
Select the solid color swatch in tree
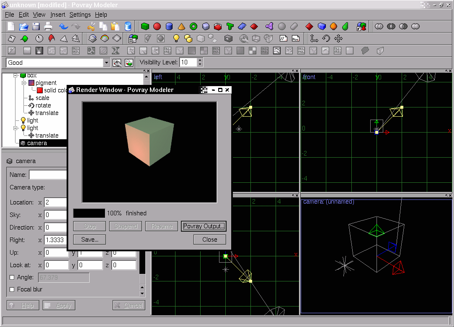(40, 90)
